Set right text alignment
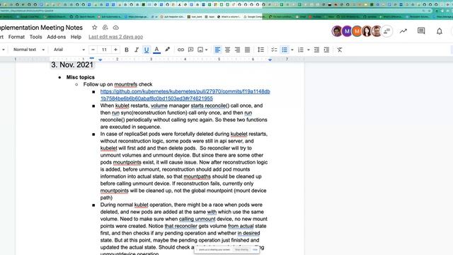 point(237,50)
